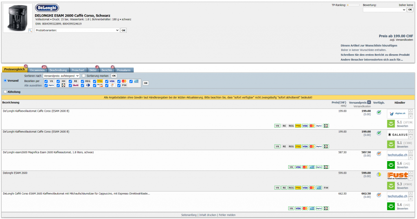Click the smiley rating icon for digitec.ch
The width and height of the screenshot is (417, 219).
391,124
